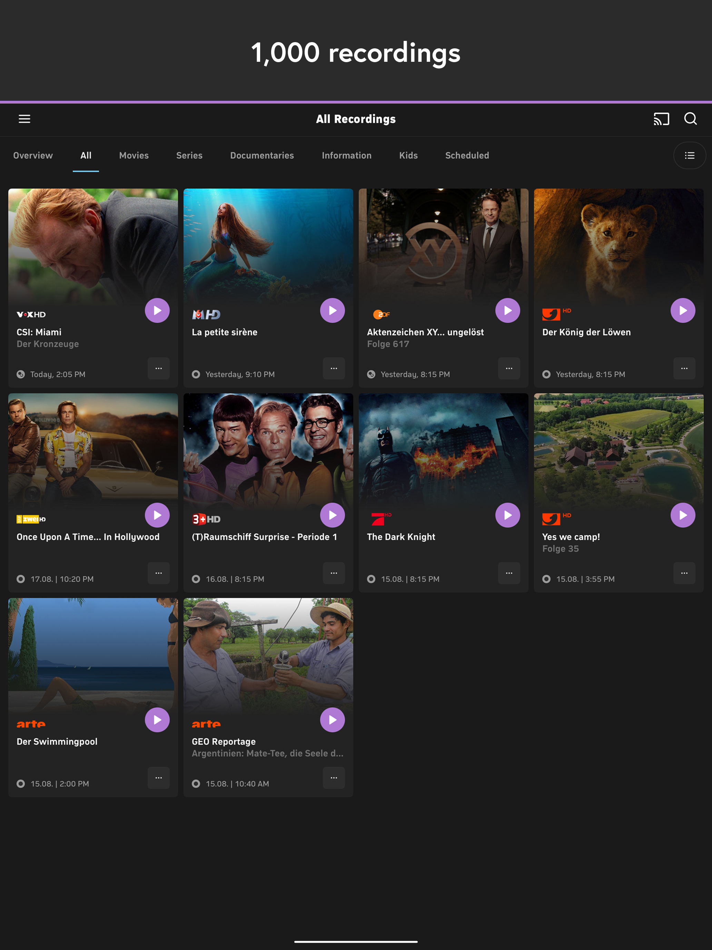Open the hamburger navigation menu
The image size is (712, 950).
pyautogui.click(x=24, y=119)
